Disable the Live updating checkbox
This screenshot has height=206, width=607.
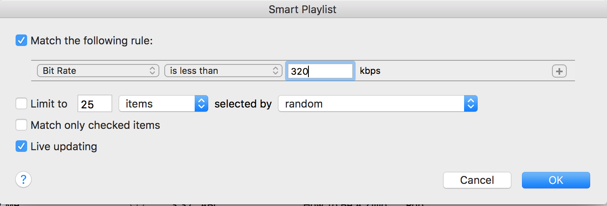tap(21, 146)
